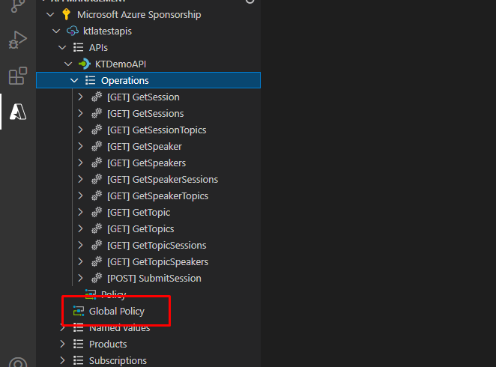The image size is (496, 367).
Task: Expand the Named values node
Action: (x=63, y=327)
